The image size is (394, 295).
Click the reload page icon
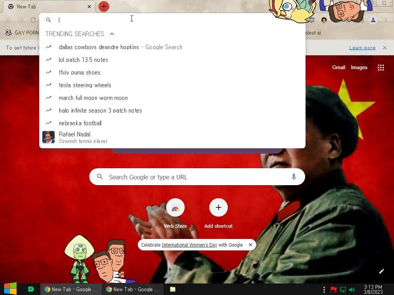point(33,20)
